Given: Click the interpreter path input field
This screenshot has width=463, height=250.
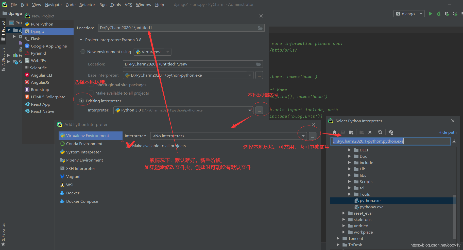Looking at the screenshot, I should pos(390,141).
